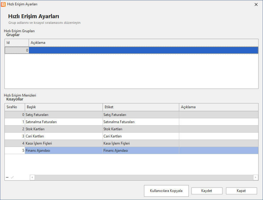This screenshot has width=263, height=200.
Task: Click Etiket cell "Satınalma Faturaları"
Action: pyautogui.click(x=141, y=122)
